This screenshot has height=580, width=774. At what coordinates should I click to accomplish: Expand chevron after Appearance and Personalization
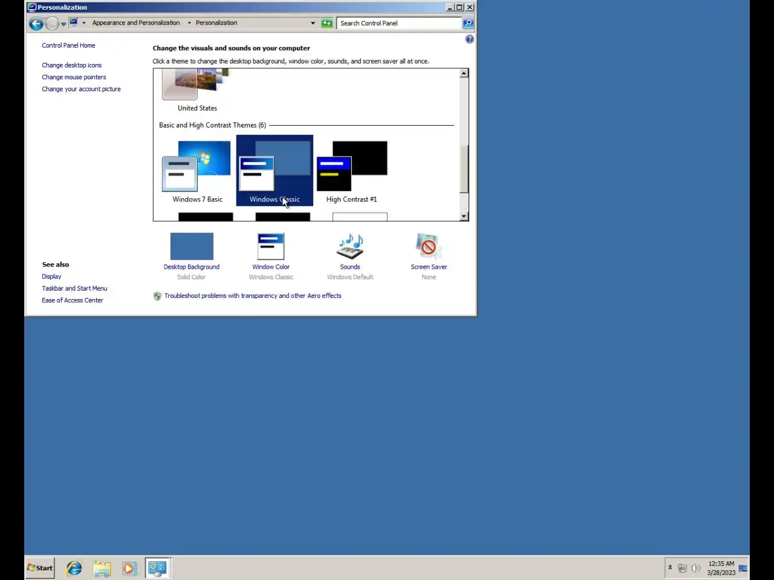coord(189,23)
